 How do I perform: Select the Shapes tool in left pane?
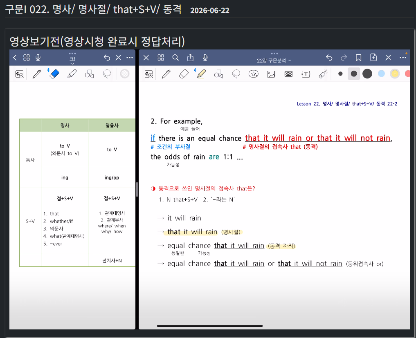[x=90, y=74]
